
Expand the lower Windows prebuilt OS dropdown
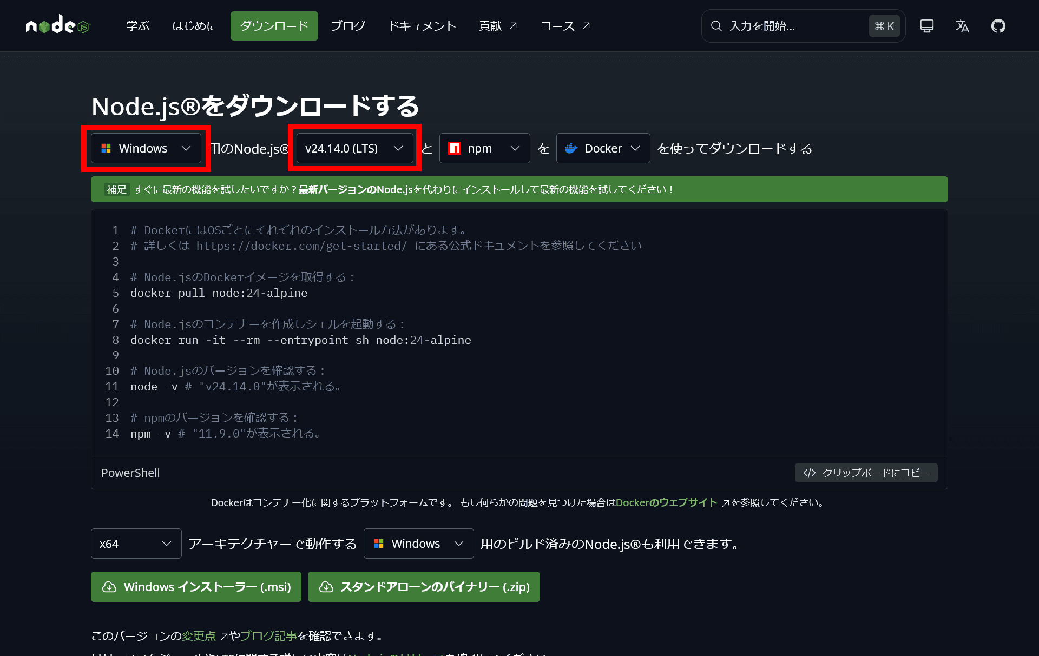pyautogui.click(x=418, y=544)
